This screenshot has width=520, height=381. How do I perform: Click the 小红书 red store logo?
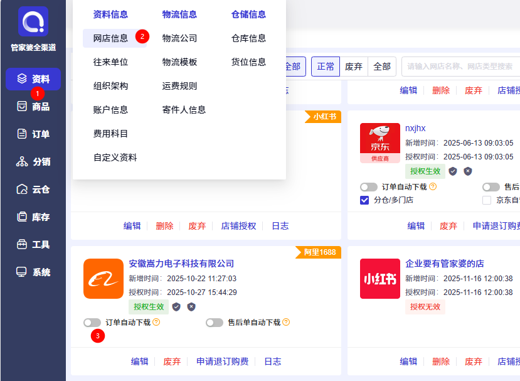380,279
